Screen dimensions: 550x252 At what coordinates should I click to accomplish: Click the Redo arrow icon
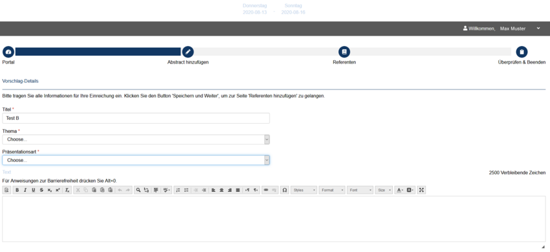pyautogui.click(x=128, y=190)
